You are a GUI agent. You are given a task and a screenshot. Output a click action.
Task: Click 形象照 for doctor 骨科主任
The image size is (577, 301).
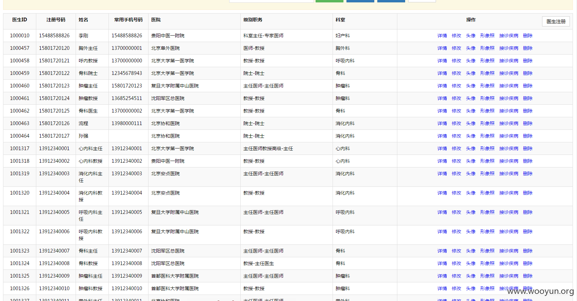pos(487,251)
